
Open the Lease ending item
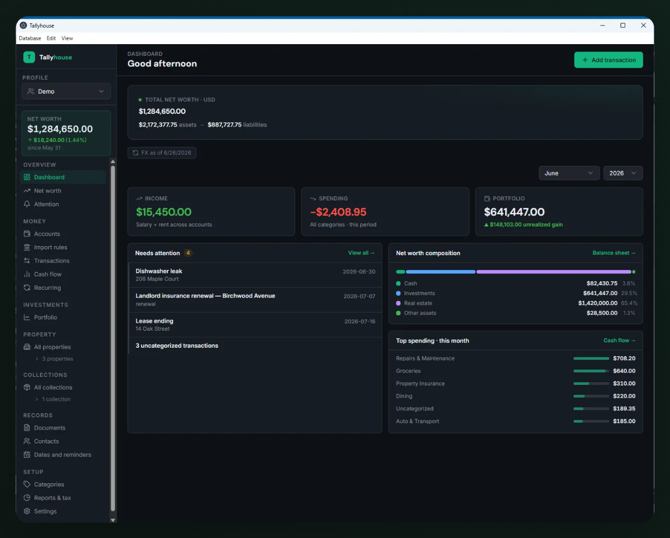coord(255,325)
